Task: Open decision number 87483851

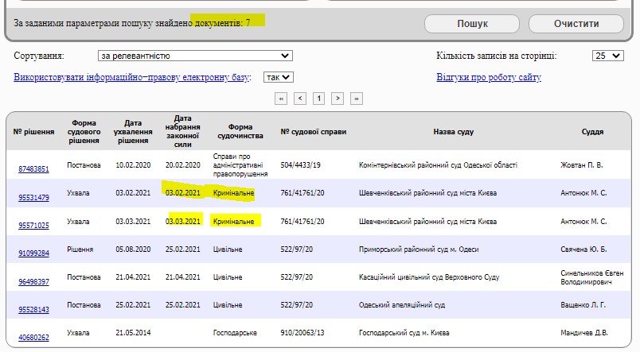Action: tap(33, 169)
